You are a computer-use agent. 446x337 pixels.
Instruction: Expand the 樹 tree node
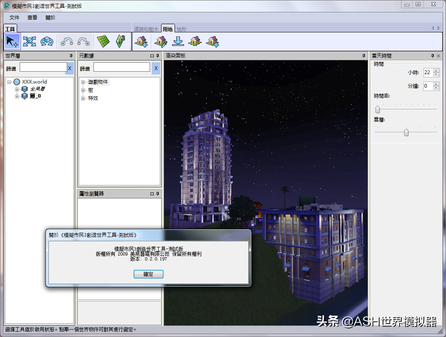click(x=83, y=90)
